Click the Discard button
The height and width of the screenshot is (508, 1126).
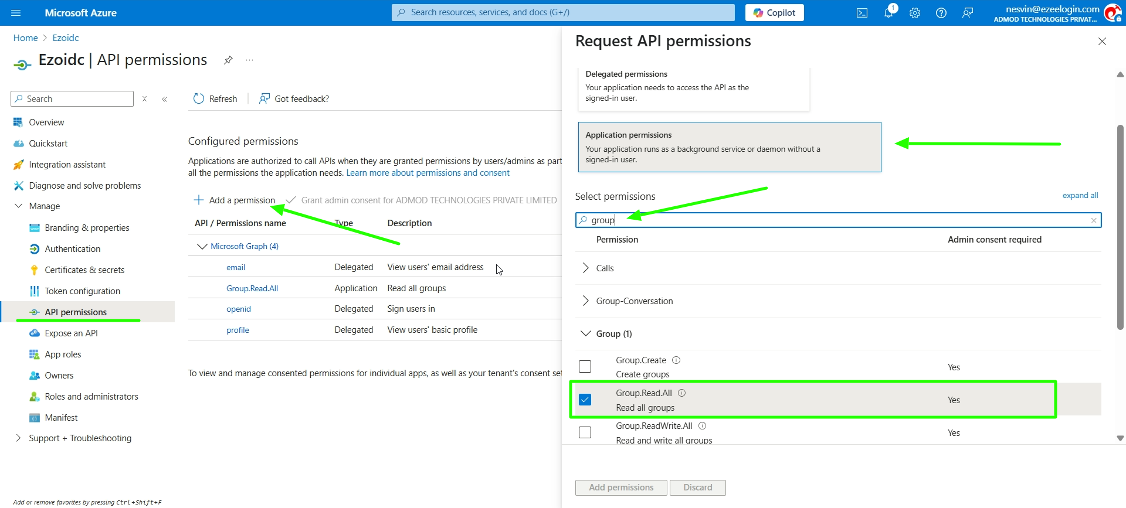[x=698, y=487]
